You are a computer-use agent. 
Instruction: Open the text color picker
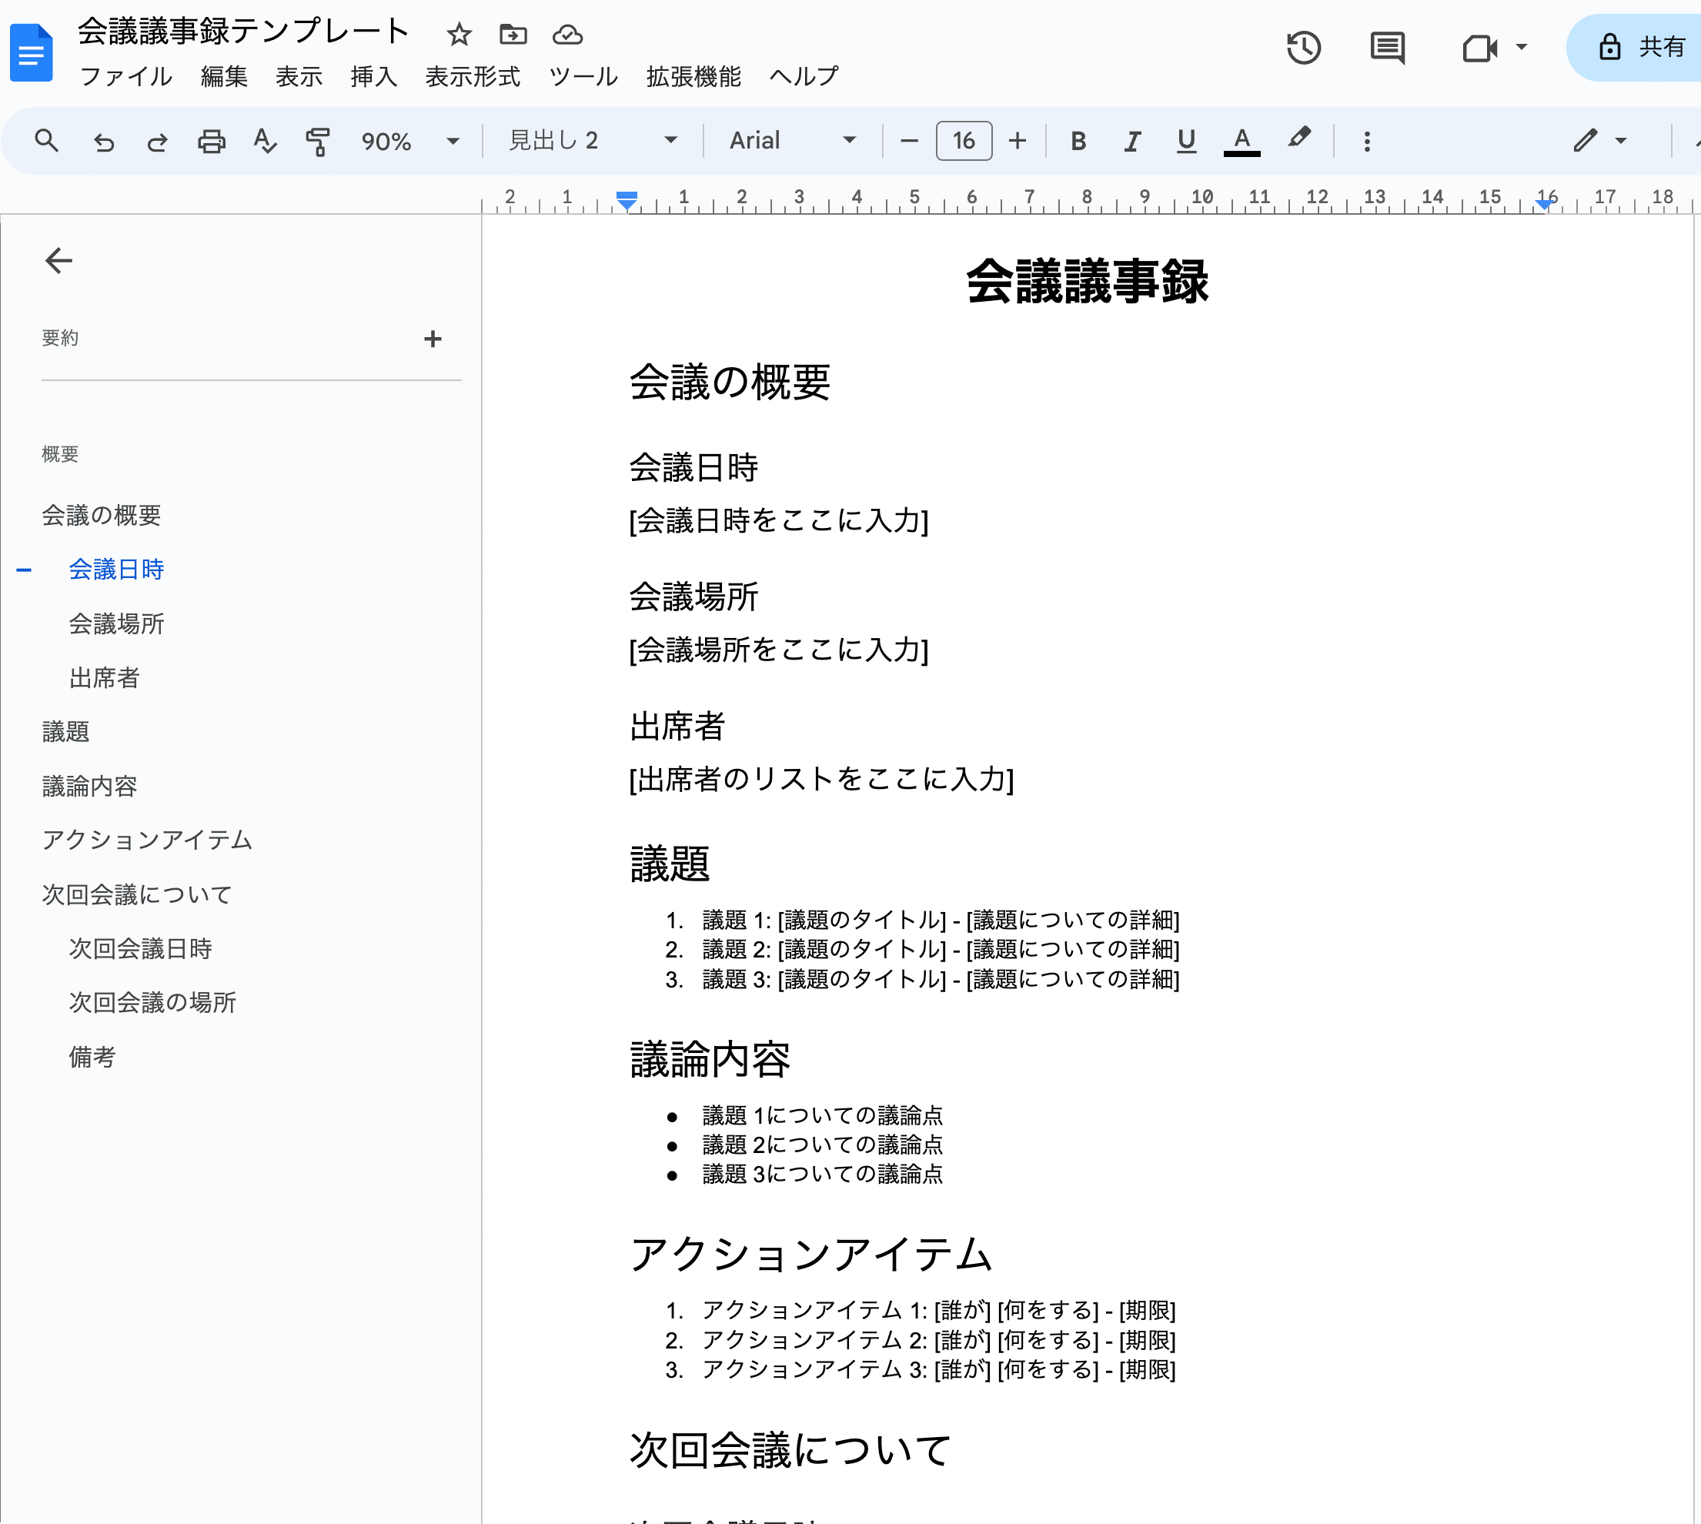click(x=1241, y=141)
